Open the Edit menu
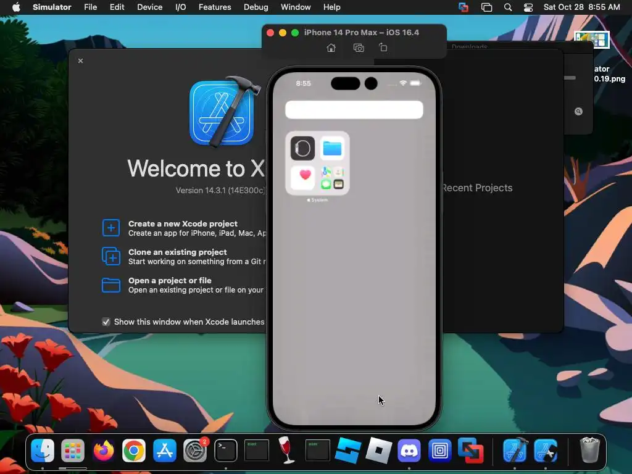Image resolution: width=632 pixels, height=474 pixels. [117, 7]
